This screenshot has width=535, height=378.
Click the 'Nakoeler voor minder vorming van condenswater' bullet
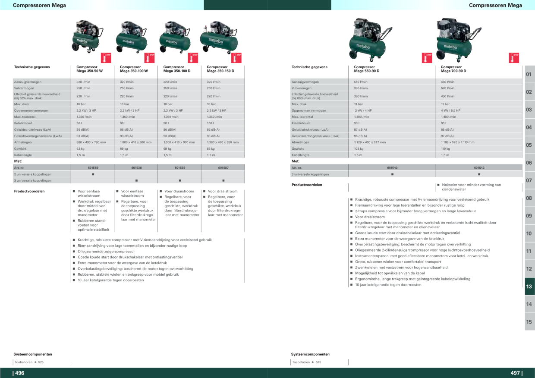469,187
